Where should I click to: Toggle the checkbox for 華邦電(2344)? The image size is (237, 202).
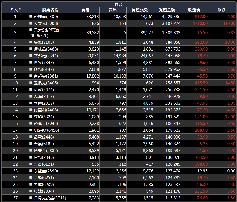tap(31, 56)
